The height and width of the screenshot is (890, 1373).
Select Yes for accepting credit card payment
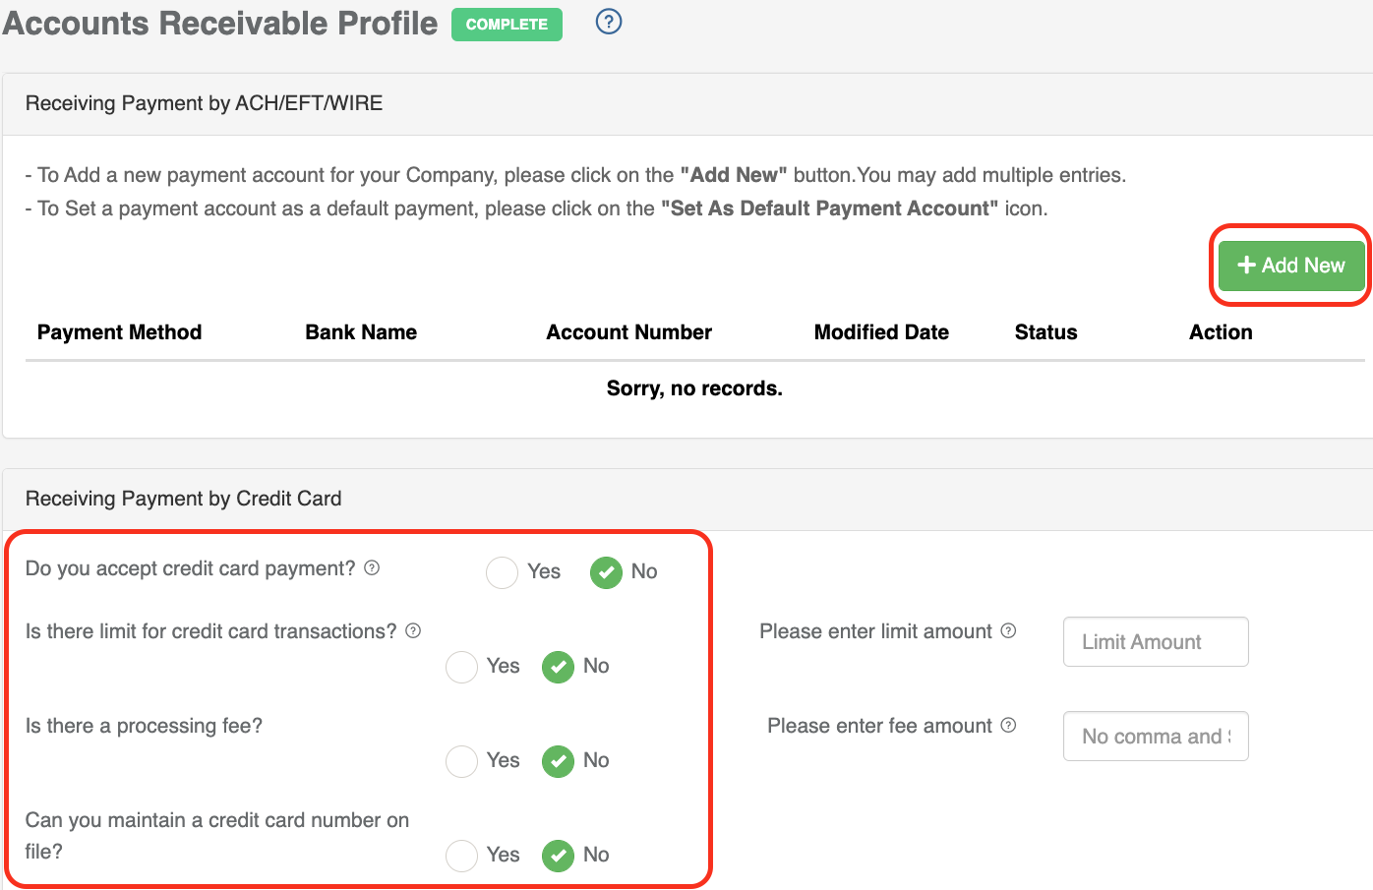click(x=502, y=572)
